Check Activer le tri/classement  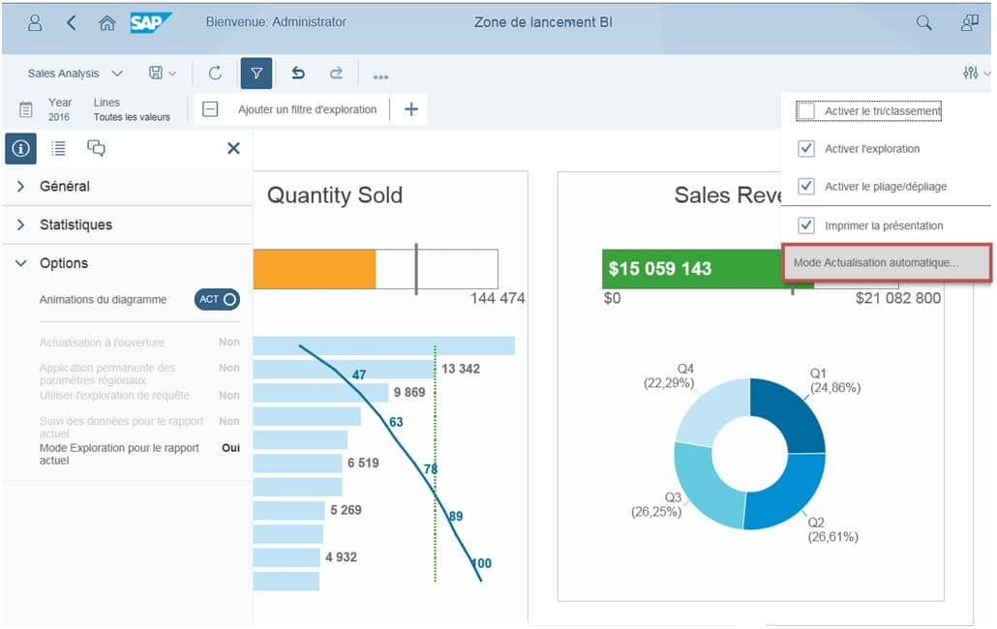pos(805,111)
